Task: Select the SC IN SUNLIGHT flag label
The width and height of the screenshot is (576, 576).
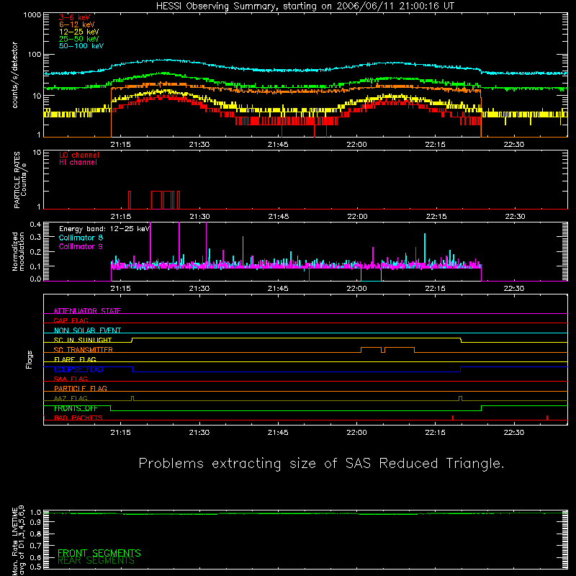Action: (83, 340)
